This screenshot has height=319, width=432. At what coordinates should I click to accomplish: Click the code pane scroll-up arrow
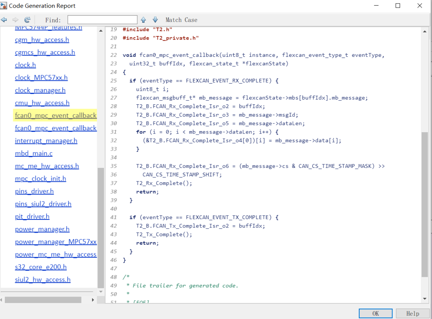(x=424, y=32)
